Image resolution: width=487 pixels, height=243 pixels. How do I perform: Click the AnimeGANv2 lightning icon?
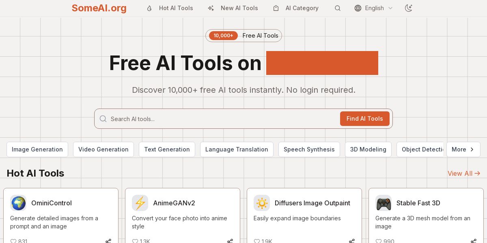tap(140, 203)
